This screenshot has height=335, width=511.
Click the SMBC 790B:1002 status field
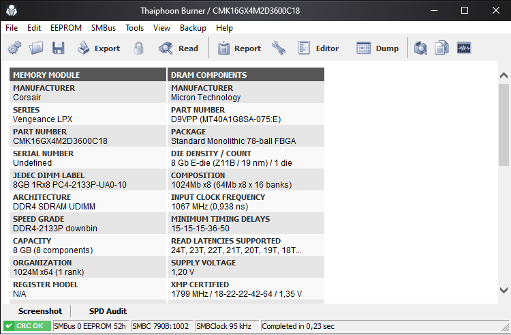tap(161, 326)
